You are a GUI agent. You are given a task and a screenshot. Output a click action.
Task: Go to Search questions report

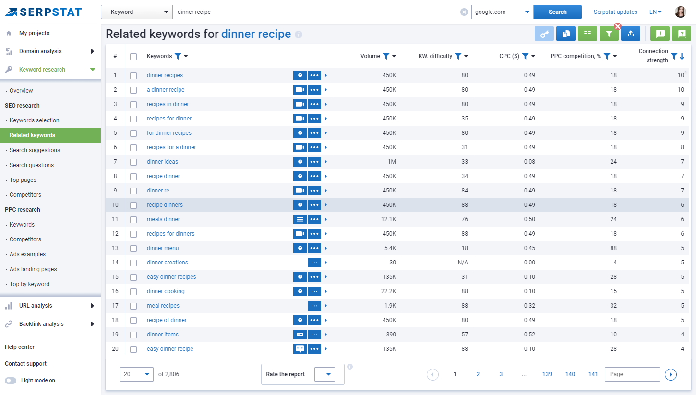(32, 165)
